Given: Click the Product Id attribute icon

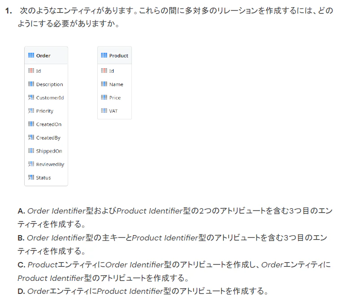Looking at the screenshot, I should pos(104,71).
